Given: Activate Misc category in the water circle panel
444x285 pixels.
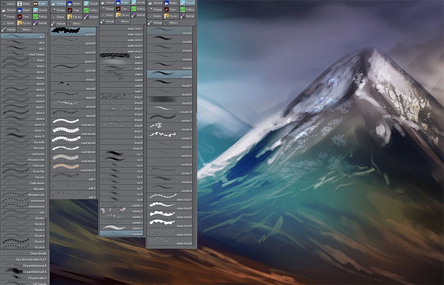Looking at the screenshot, I should pyautogui.click(x=123, y=21).
